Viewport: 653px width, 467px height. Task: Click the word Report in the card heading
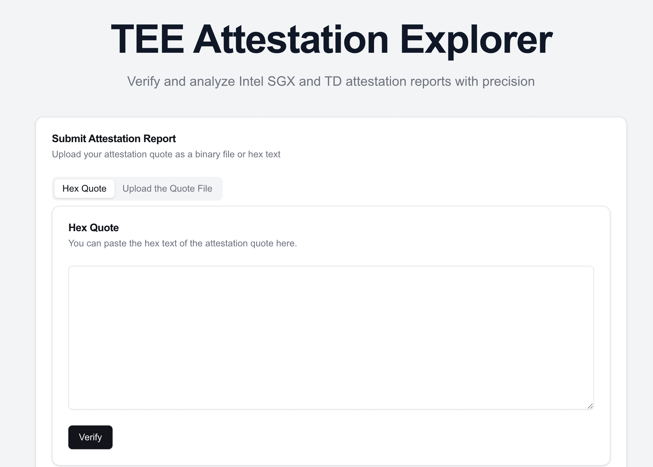point(159,139)
